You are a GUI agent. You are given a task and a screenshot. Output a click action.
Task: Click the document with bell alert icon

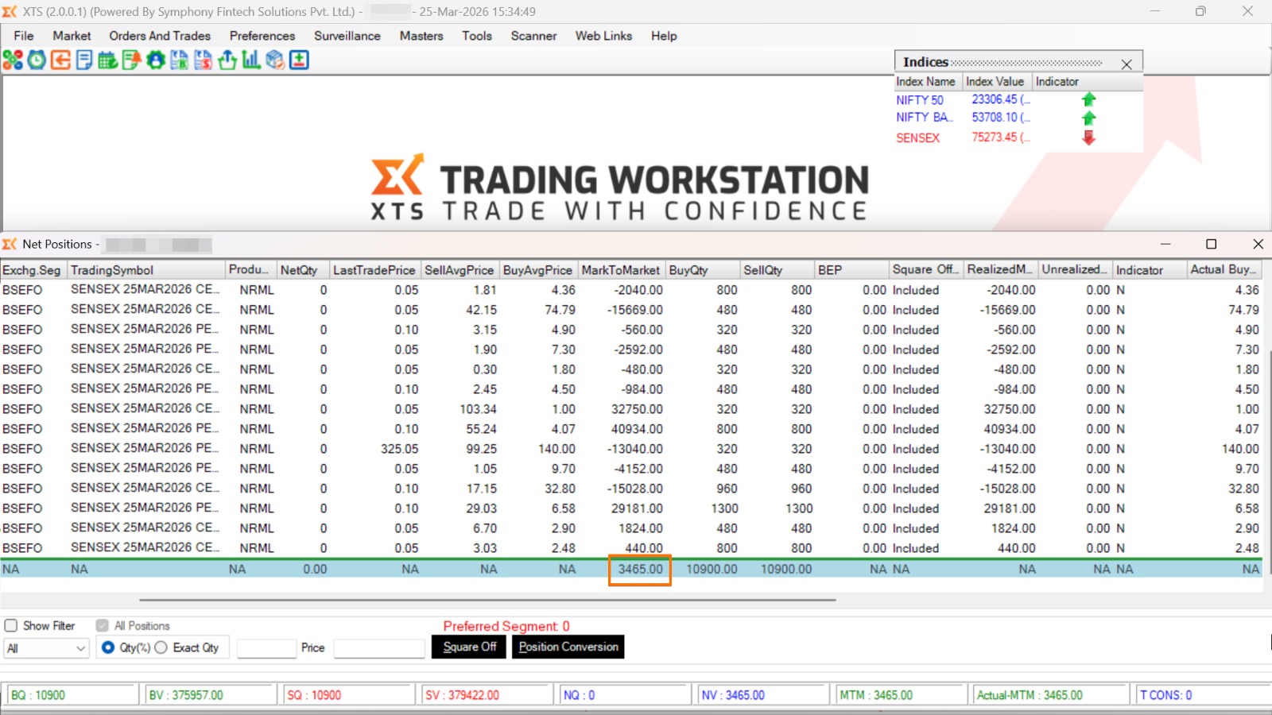(x=132, y=60)
